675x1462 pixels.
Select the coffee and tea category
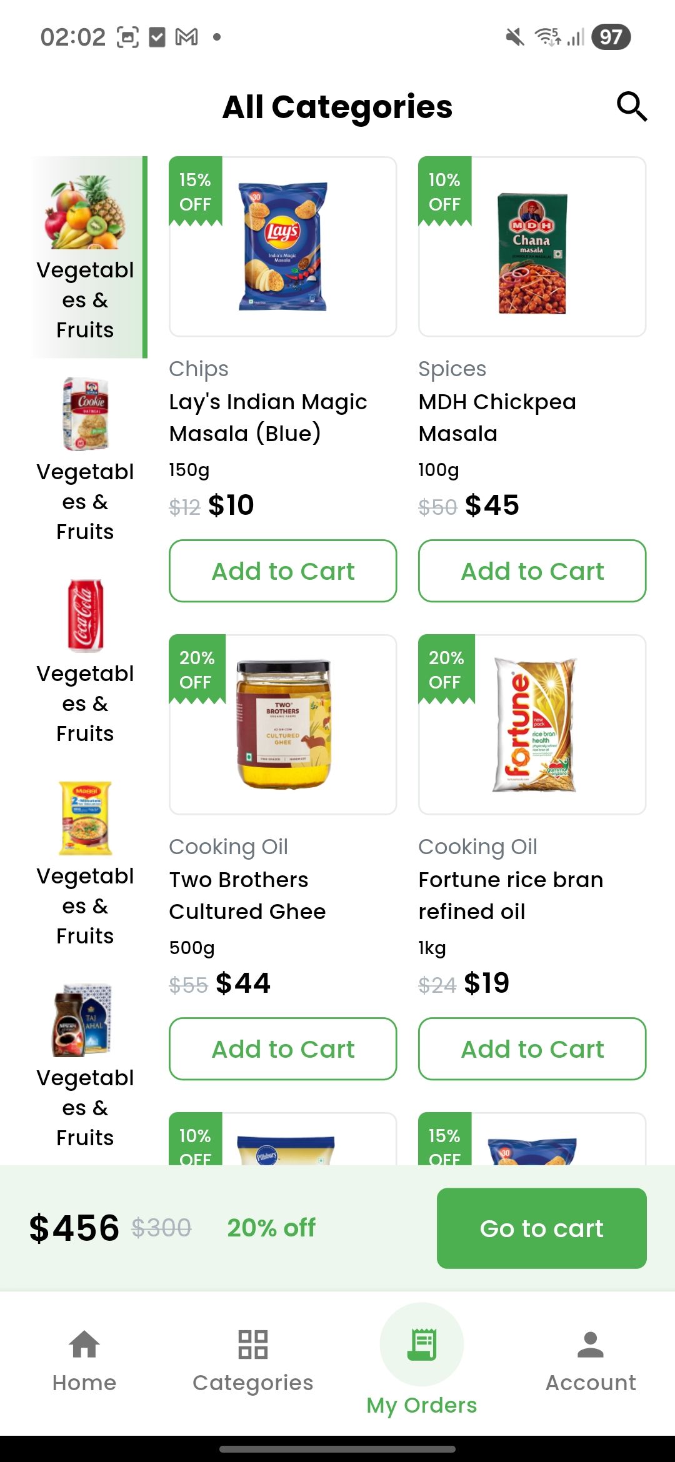click(x=85, y=1020)
